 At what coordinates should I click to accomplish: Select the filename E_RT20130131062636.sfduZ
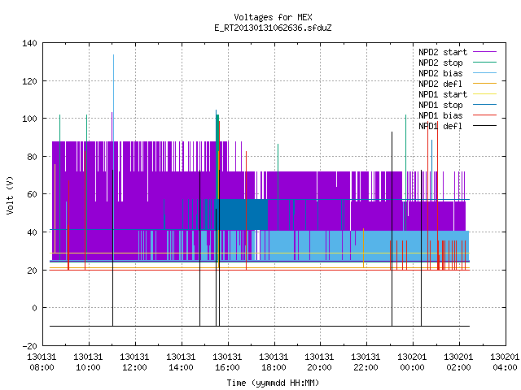(x=273, y=28)
